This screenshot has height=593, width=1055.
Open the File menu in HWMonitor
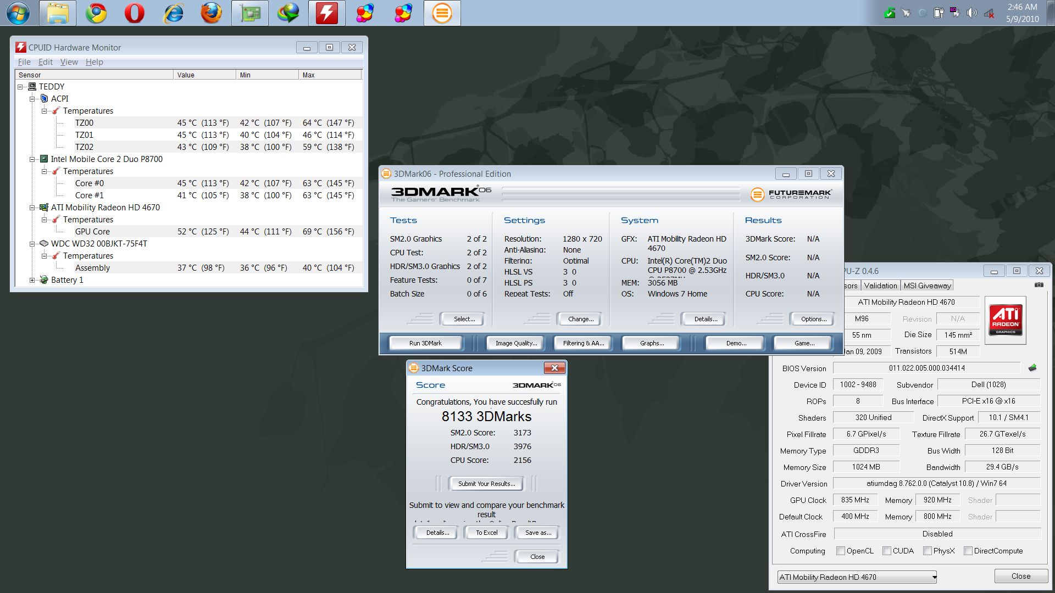(24, 62)
